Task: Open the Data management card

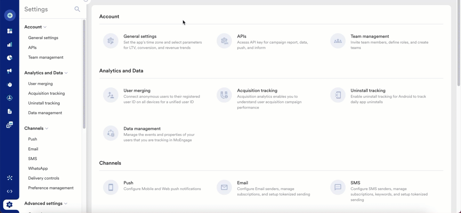Action: point(142,129)
